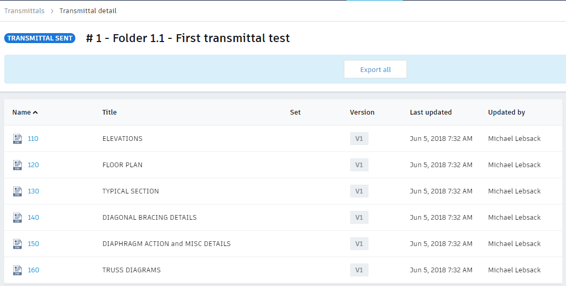Click the V1 badge for TYPICAL SECTION
The image size is (566, 286).
coord(359,191)
